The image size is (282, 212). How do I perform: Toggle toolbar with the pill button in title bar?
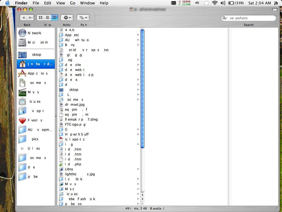pos(275,10)
